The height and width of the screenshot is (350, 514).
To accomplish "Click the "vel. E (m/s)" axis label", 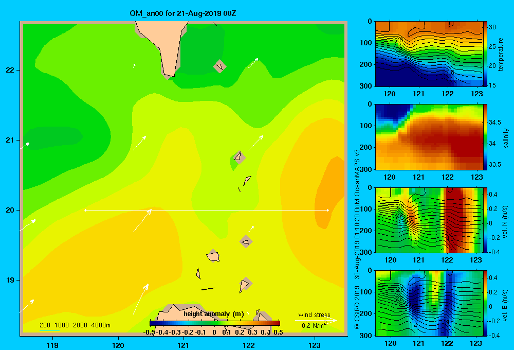I will pos(505,305).
